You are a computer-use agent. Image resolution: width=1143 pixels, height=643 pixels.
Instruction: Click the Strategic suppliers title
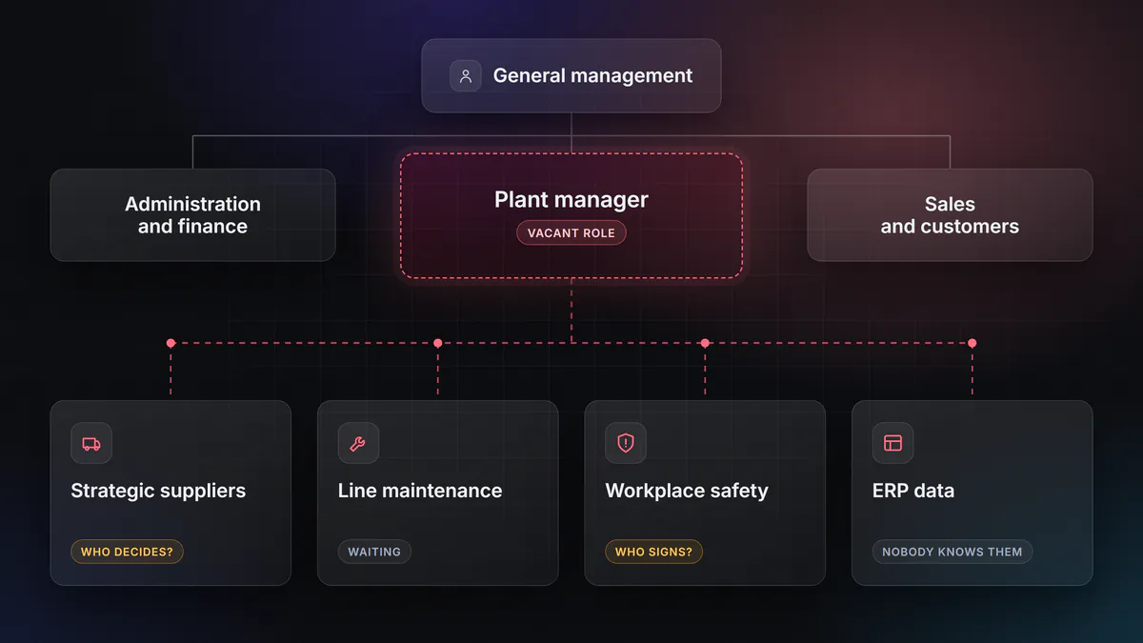click(158, 491)
